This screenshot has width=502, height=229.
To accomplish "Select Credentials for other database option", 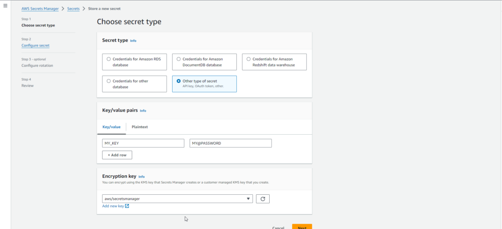I will (134, 84).
